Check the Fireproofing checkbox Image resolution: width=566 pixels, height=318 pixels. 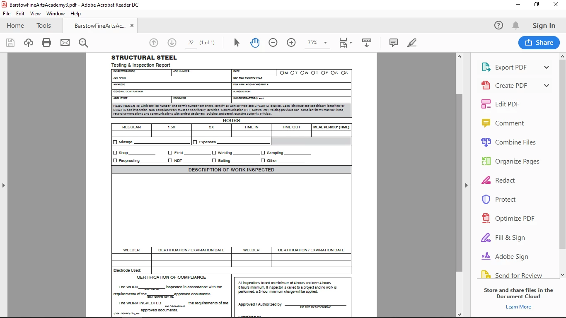[115, 161]
